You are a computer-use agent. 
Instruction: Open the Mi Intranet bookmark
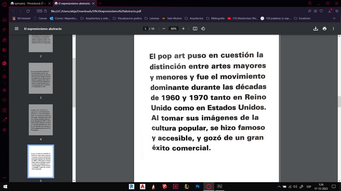coord(21,19)
